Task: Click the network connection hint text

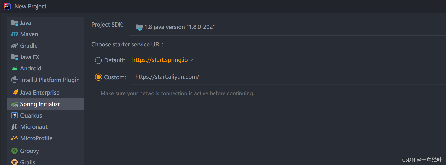Action: 177,93
